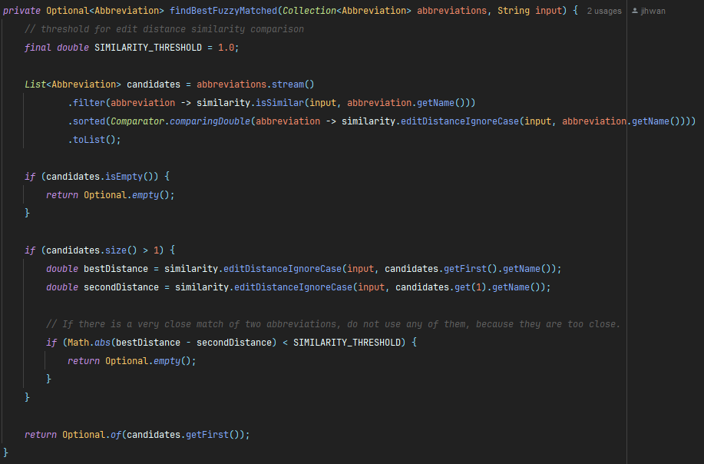Click 'Collection' in the method parameters
The height and width of the screenshot is (464, 704).
coord(309,10)
